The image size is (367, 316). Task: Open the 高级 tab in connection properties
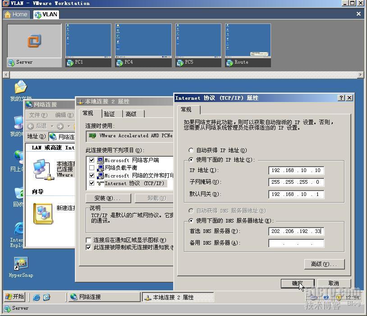[133, 114]
